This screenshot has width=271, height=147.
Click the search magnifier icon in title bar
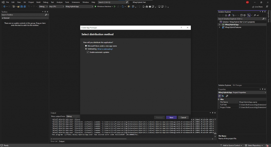coord(127,2)
